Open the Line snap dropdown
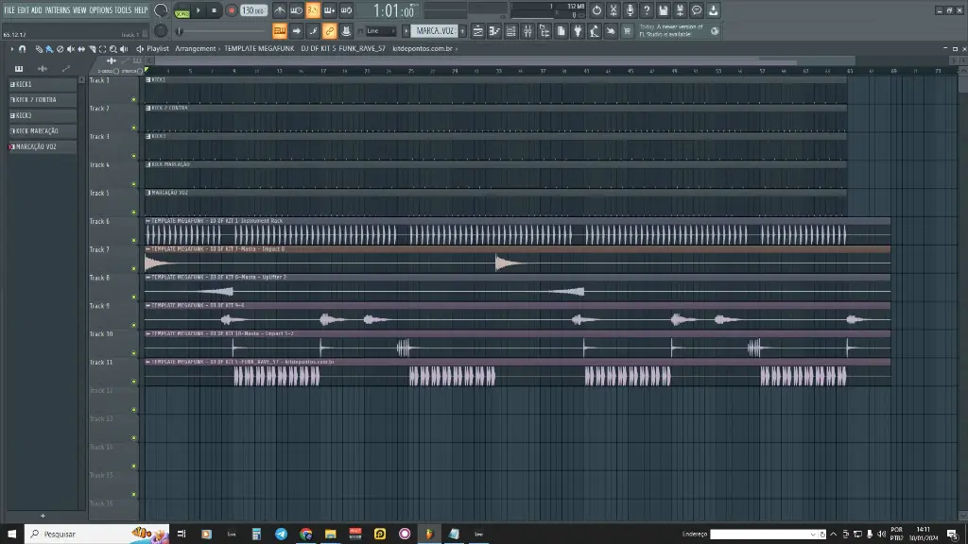 coord(380,31)
